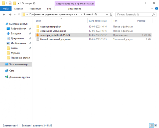Open the Управление ribbon tab
Viewport: 159px width, 128px height.
(x=75, y=9)
